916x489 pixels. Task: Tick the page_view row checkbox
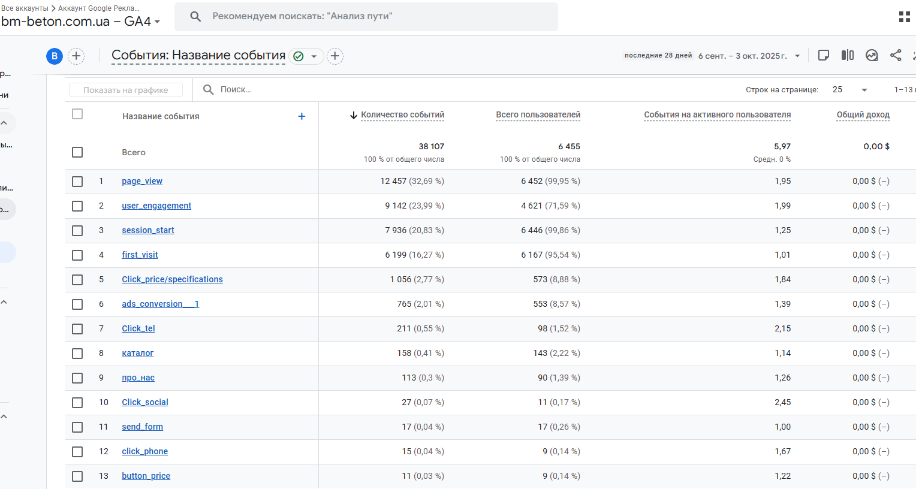click(x=77, y=182)
